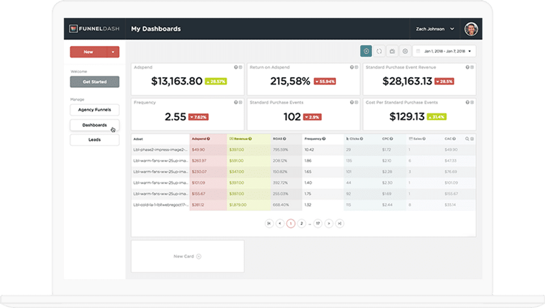Open Cost Per Standard Purchase Events settings
The image size is (545, 308).
472,103
